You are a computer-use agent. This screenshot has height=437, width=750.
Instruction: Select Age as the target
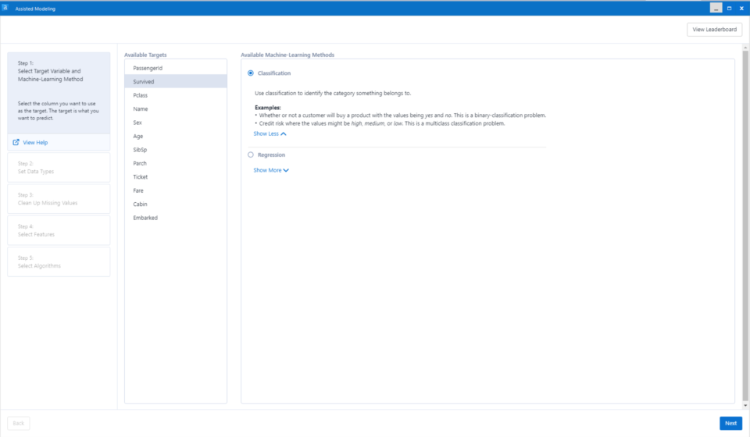[x=176, y=136]
